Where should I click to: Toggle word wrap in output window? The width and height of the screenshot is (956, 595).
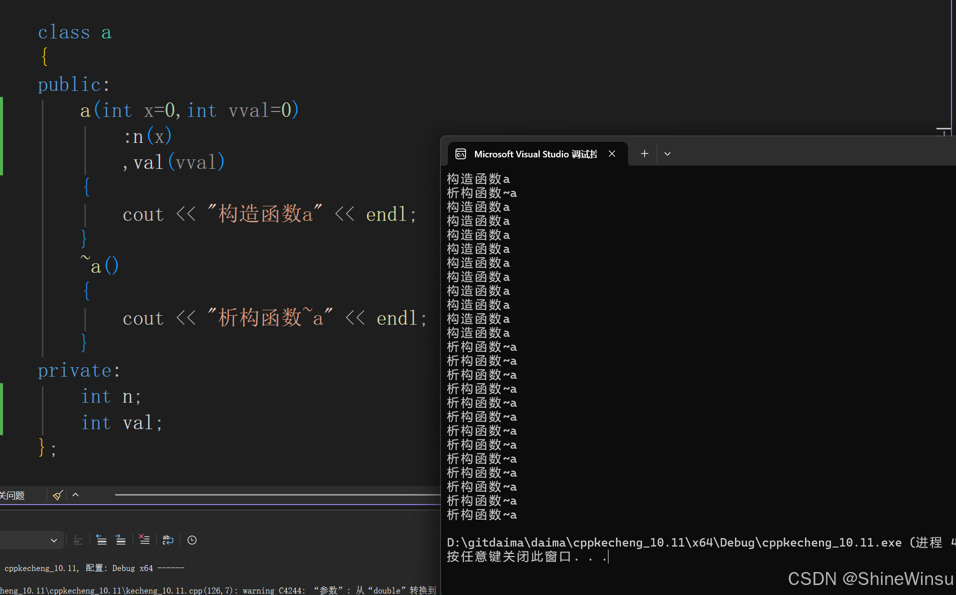coord(168,540)
